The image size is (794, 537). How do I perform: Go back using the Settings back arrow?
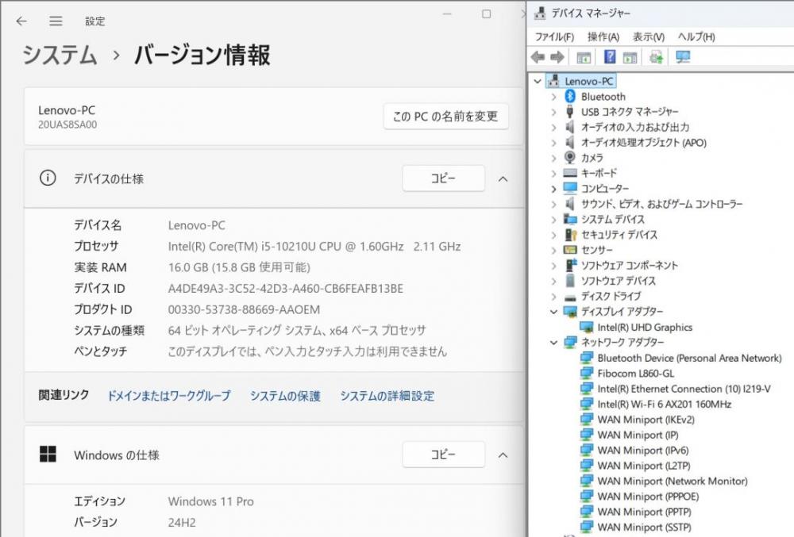(21, 21)
